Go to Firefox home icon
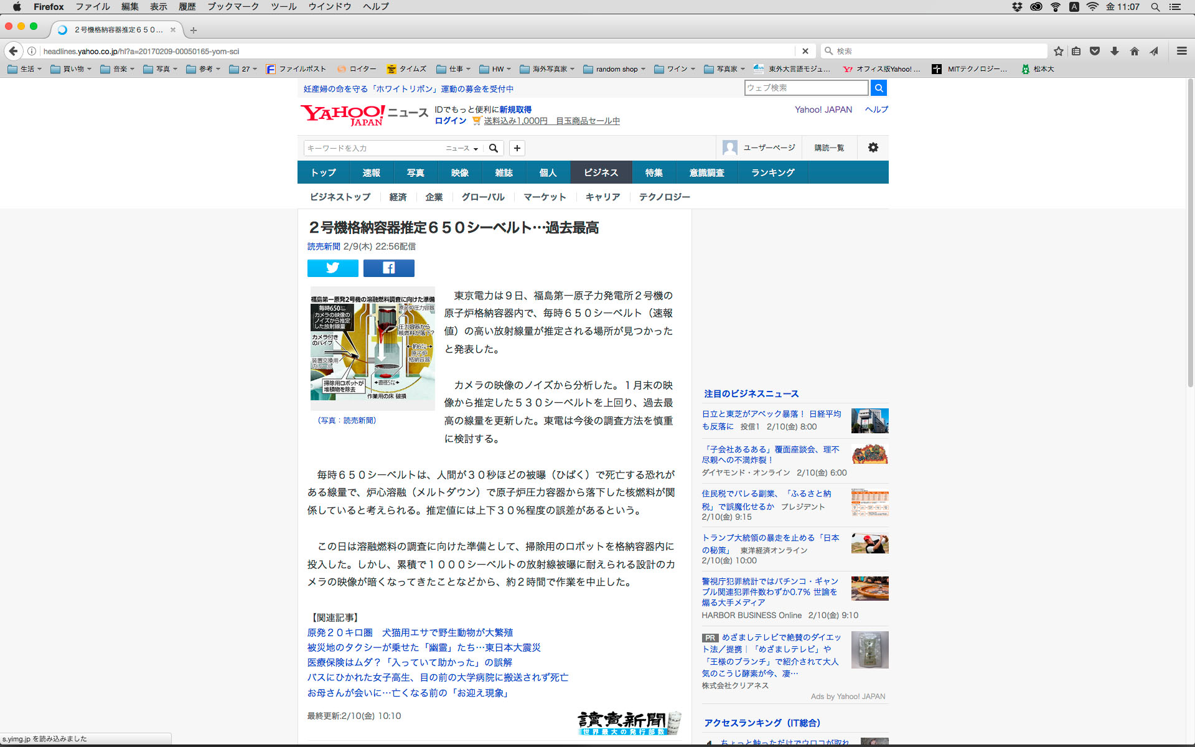The height and width of the screenshot is (747, 1195). pyautogui.click(x=1134, y=51)
